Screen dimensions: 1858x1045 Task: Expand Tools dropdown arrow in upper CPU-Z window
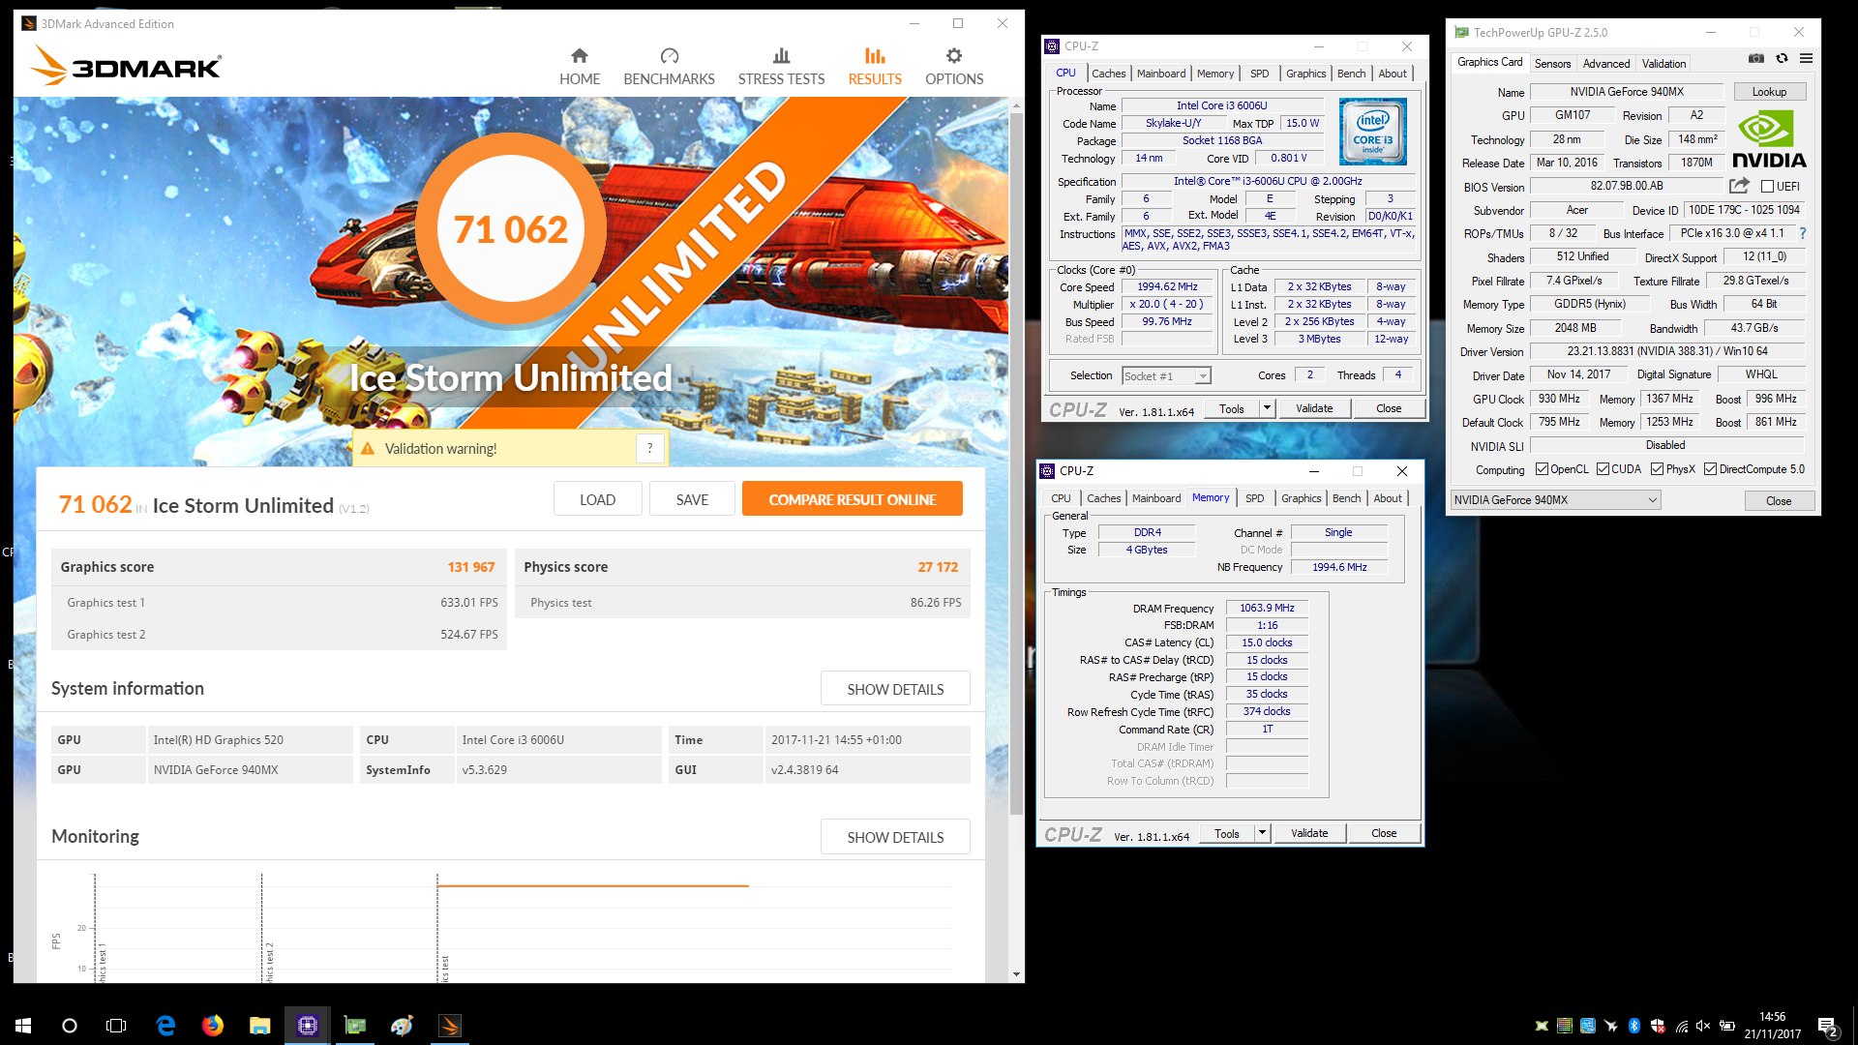(x=1266, y=408)
